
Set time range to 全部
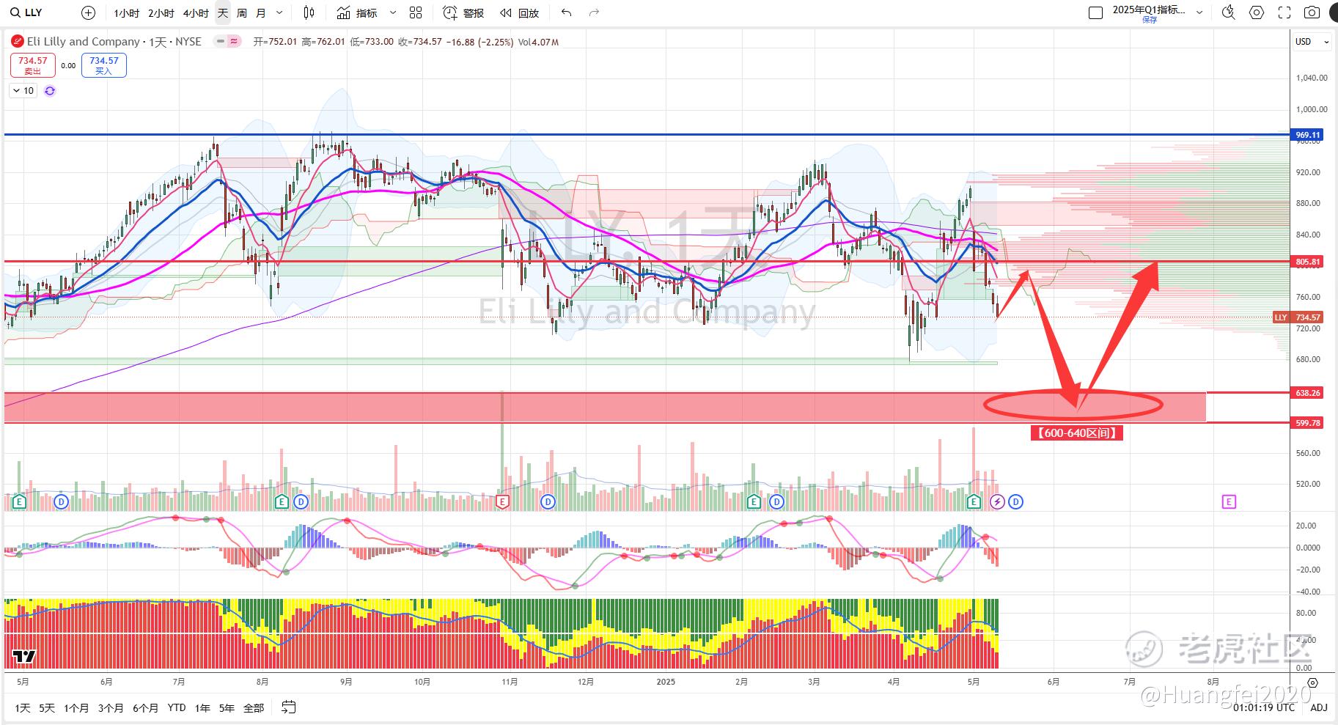pyautogui.click(x=254, y=707)
